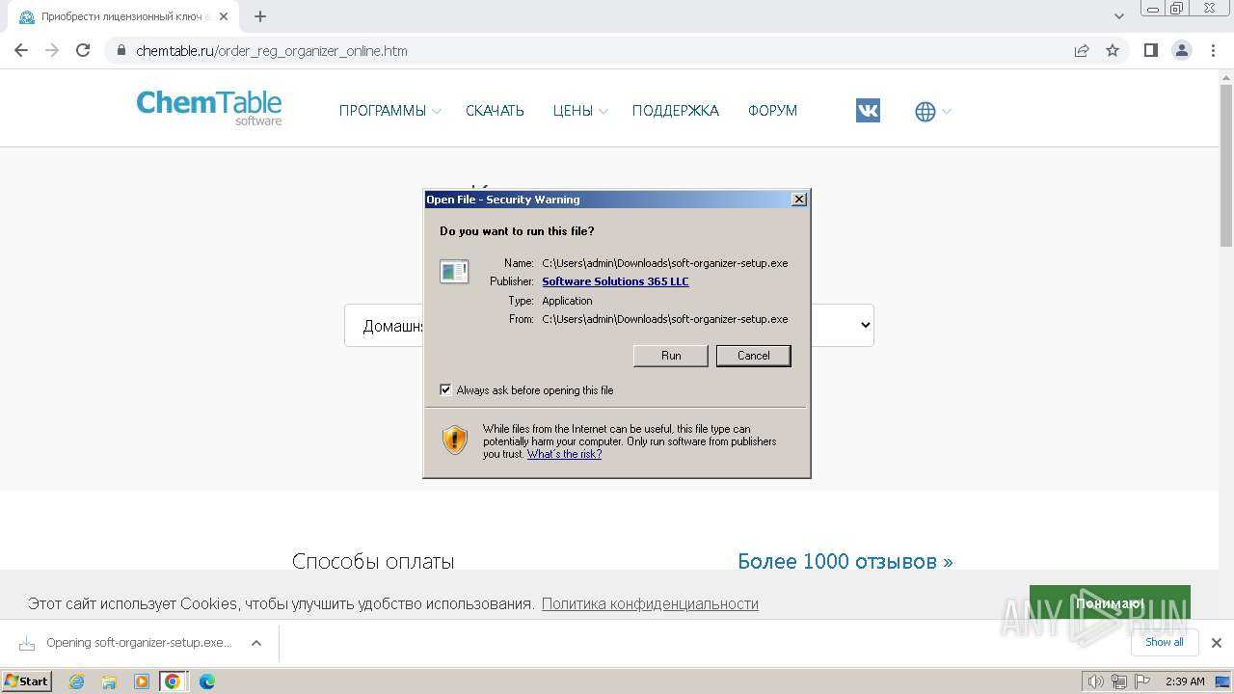Open the Более 1000 отзывов link

point(845,561)
